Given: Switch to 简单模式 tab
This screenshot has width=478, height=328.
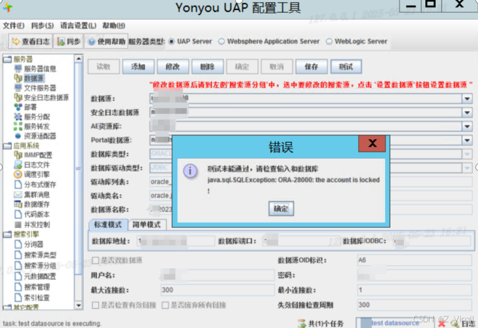Looking at the screenshot, I should [147, 225].
